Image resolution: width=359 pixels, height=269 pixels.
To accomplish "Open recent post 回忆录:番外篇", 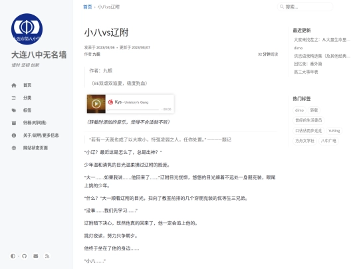I will (308, 64).
